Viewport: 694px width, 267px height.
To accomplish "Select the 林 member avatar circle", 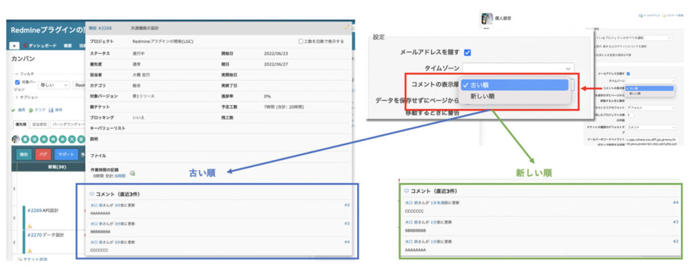I will [x=54, y=139].
